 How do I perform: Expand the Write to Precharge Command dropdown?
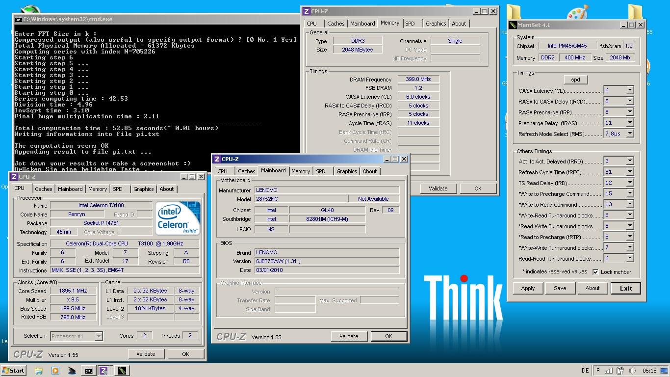point(630,193)
